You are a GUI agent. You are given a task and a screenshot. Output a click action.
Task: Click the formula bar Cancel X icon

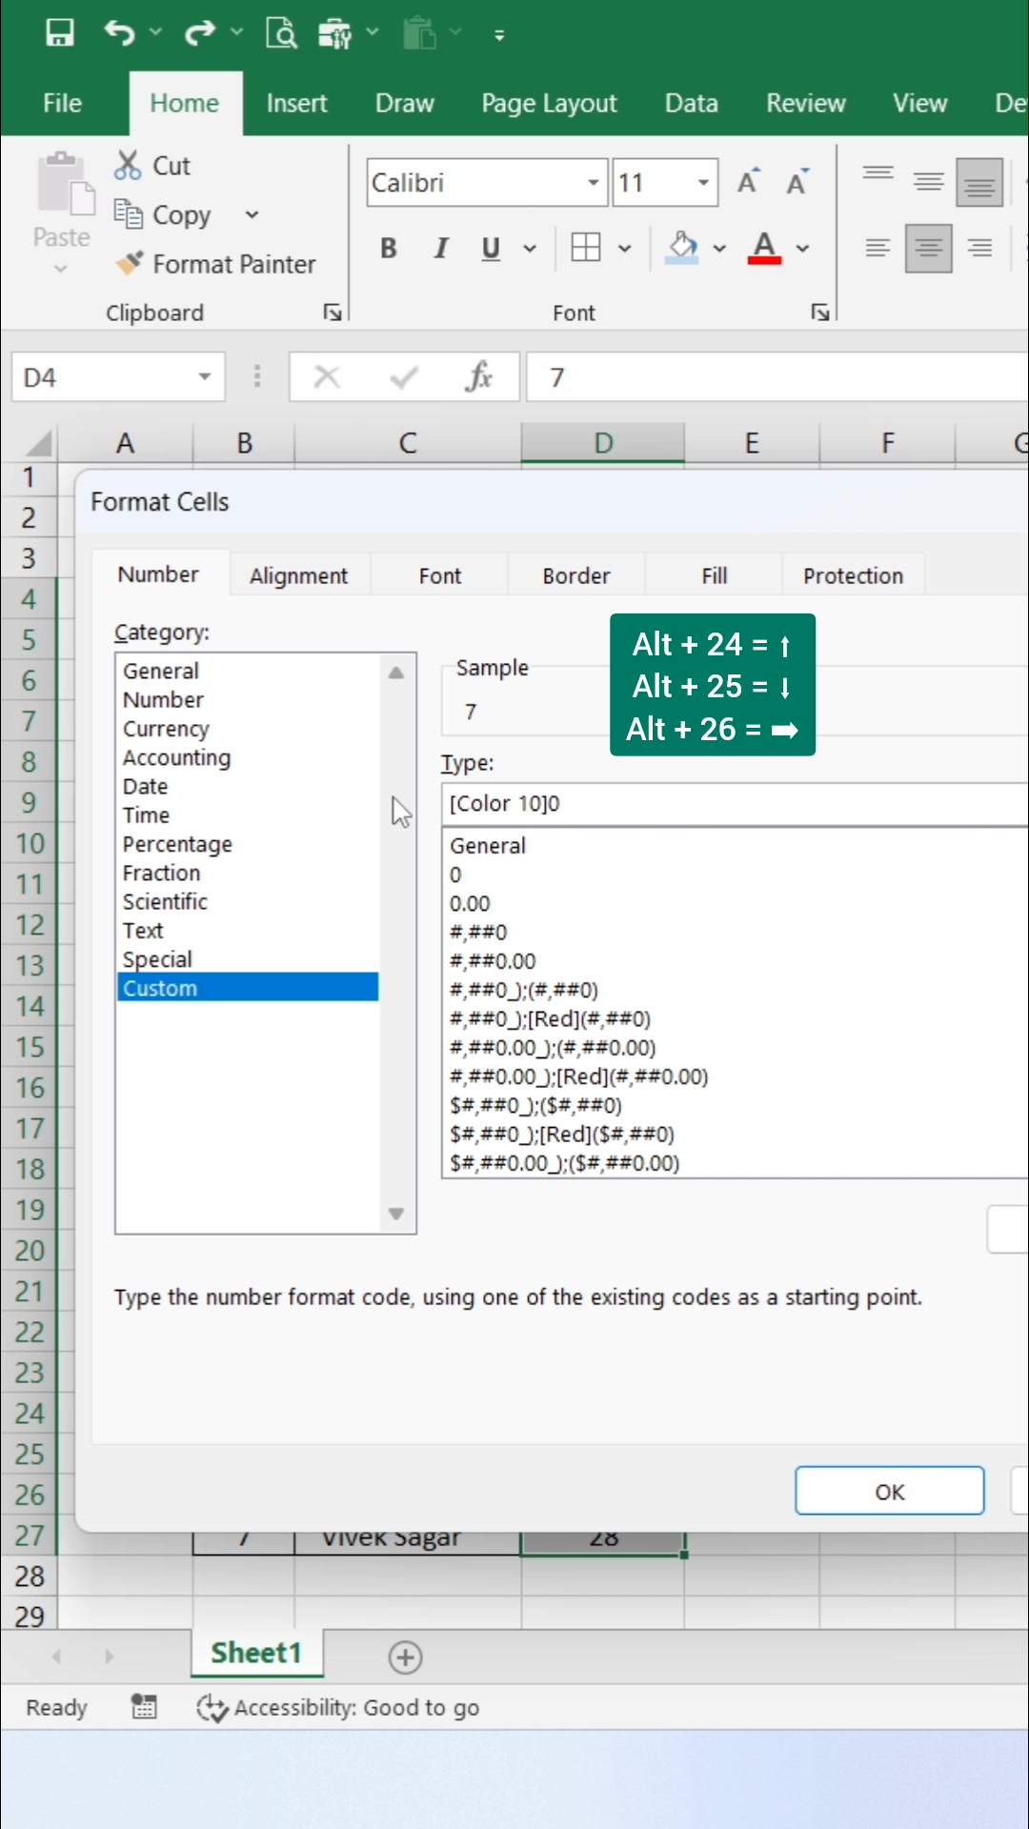point(327,377)
